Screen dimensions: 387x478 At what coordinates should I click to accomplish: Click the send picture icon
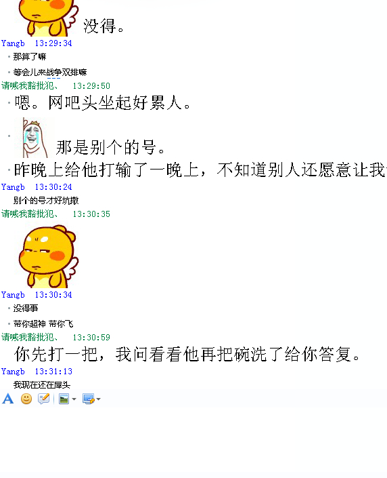click(x=64, y=399)
